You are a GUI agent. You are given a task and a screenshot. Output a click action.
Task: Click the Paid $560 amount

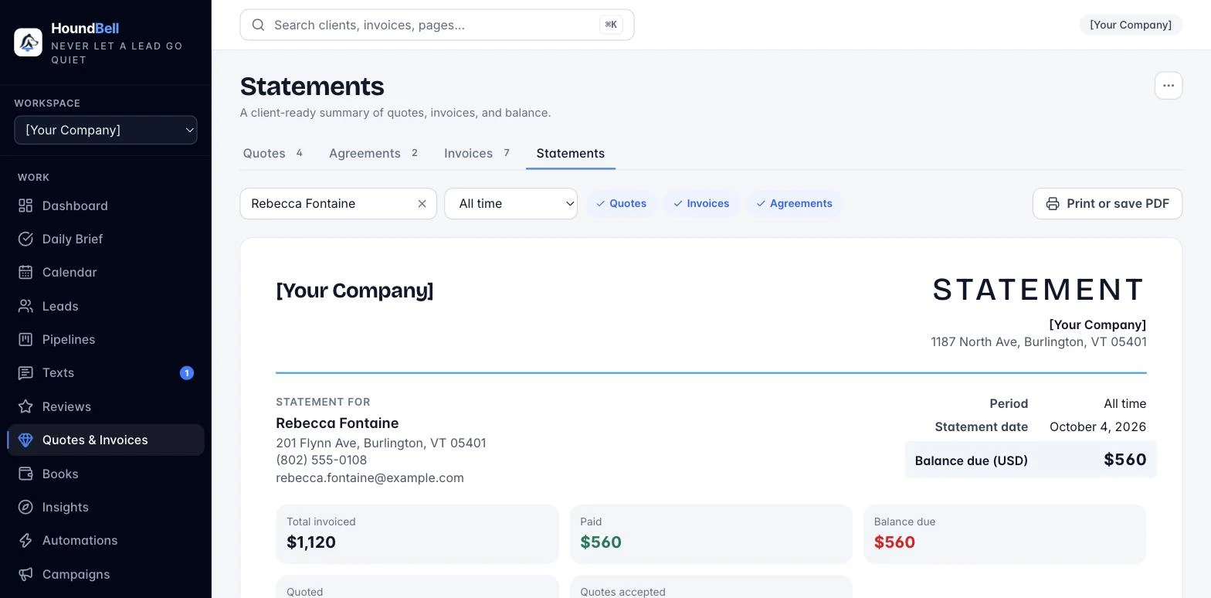click(601, 542)
